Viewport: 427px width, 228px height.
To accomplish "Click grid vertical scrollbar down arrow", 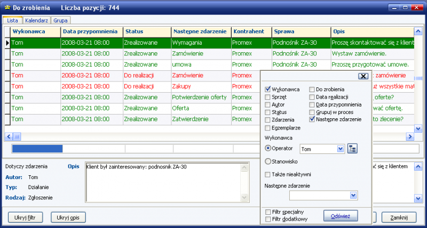I will click(418, 127).
